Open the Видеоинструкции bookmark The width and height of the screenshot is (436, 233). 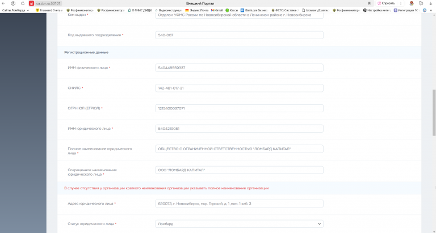[169, 10]
